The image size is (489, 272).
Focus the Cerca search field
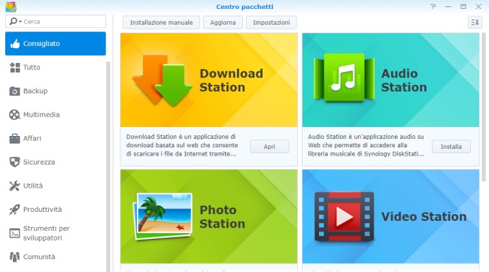(x=56, y=22)
